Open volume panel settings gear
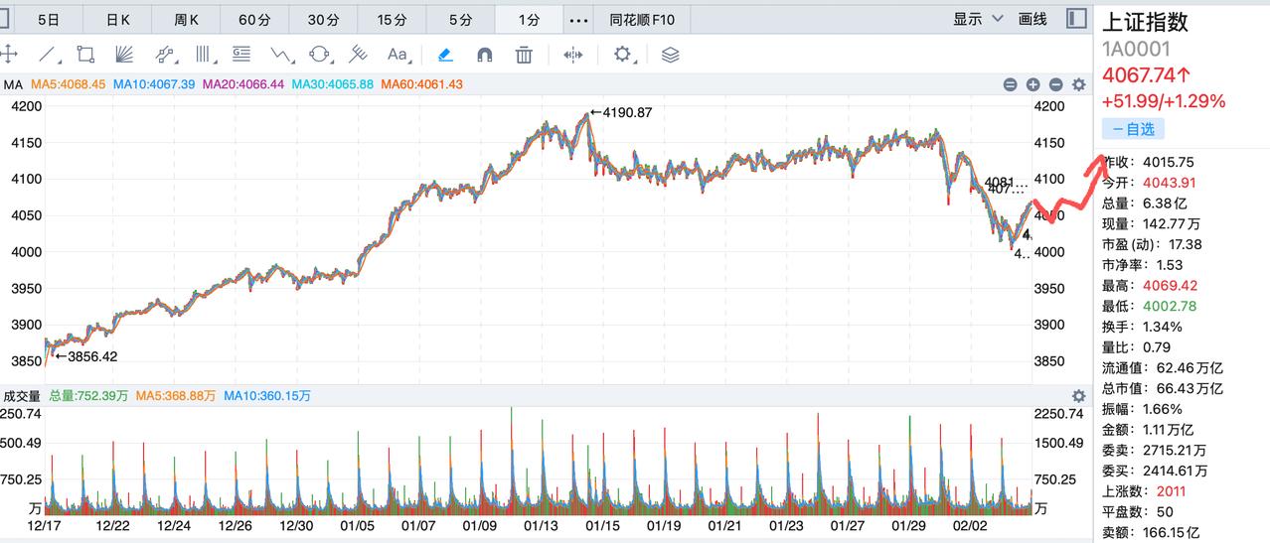1270x543 pixels. point(1078,396)
